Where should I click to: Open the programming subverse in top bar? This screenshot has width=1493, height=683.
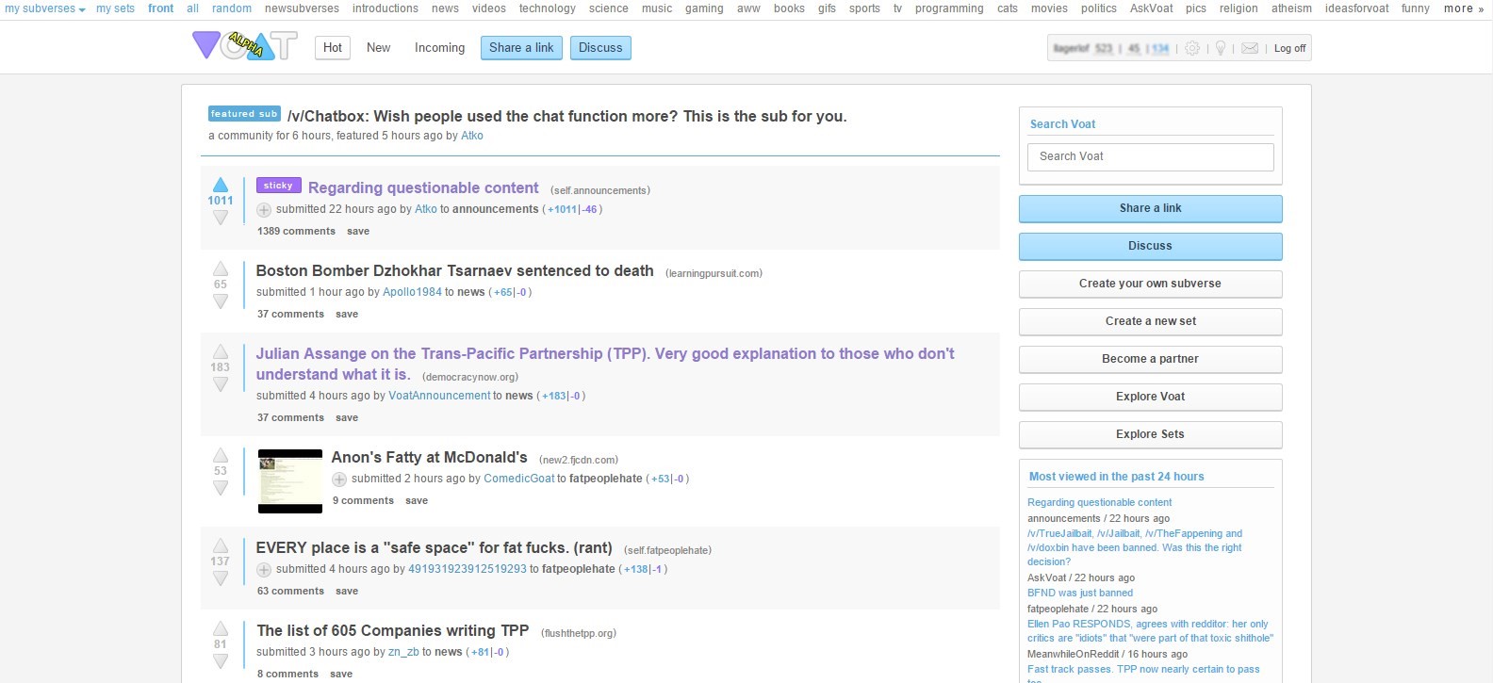click(x=949, y=8)
